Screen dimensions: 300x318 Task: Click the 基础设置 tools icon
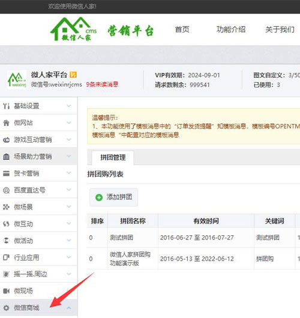[x=6, y=106]
